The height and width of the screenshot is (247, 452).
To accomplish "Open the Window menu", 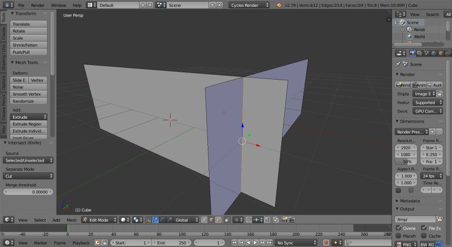I will coord(59,5).
